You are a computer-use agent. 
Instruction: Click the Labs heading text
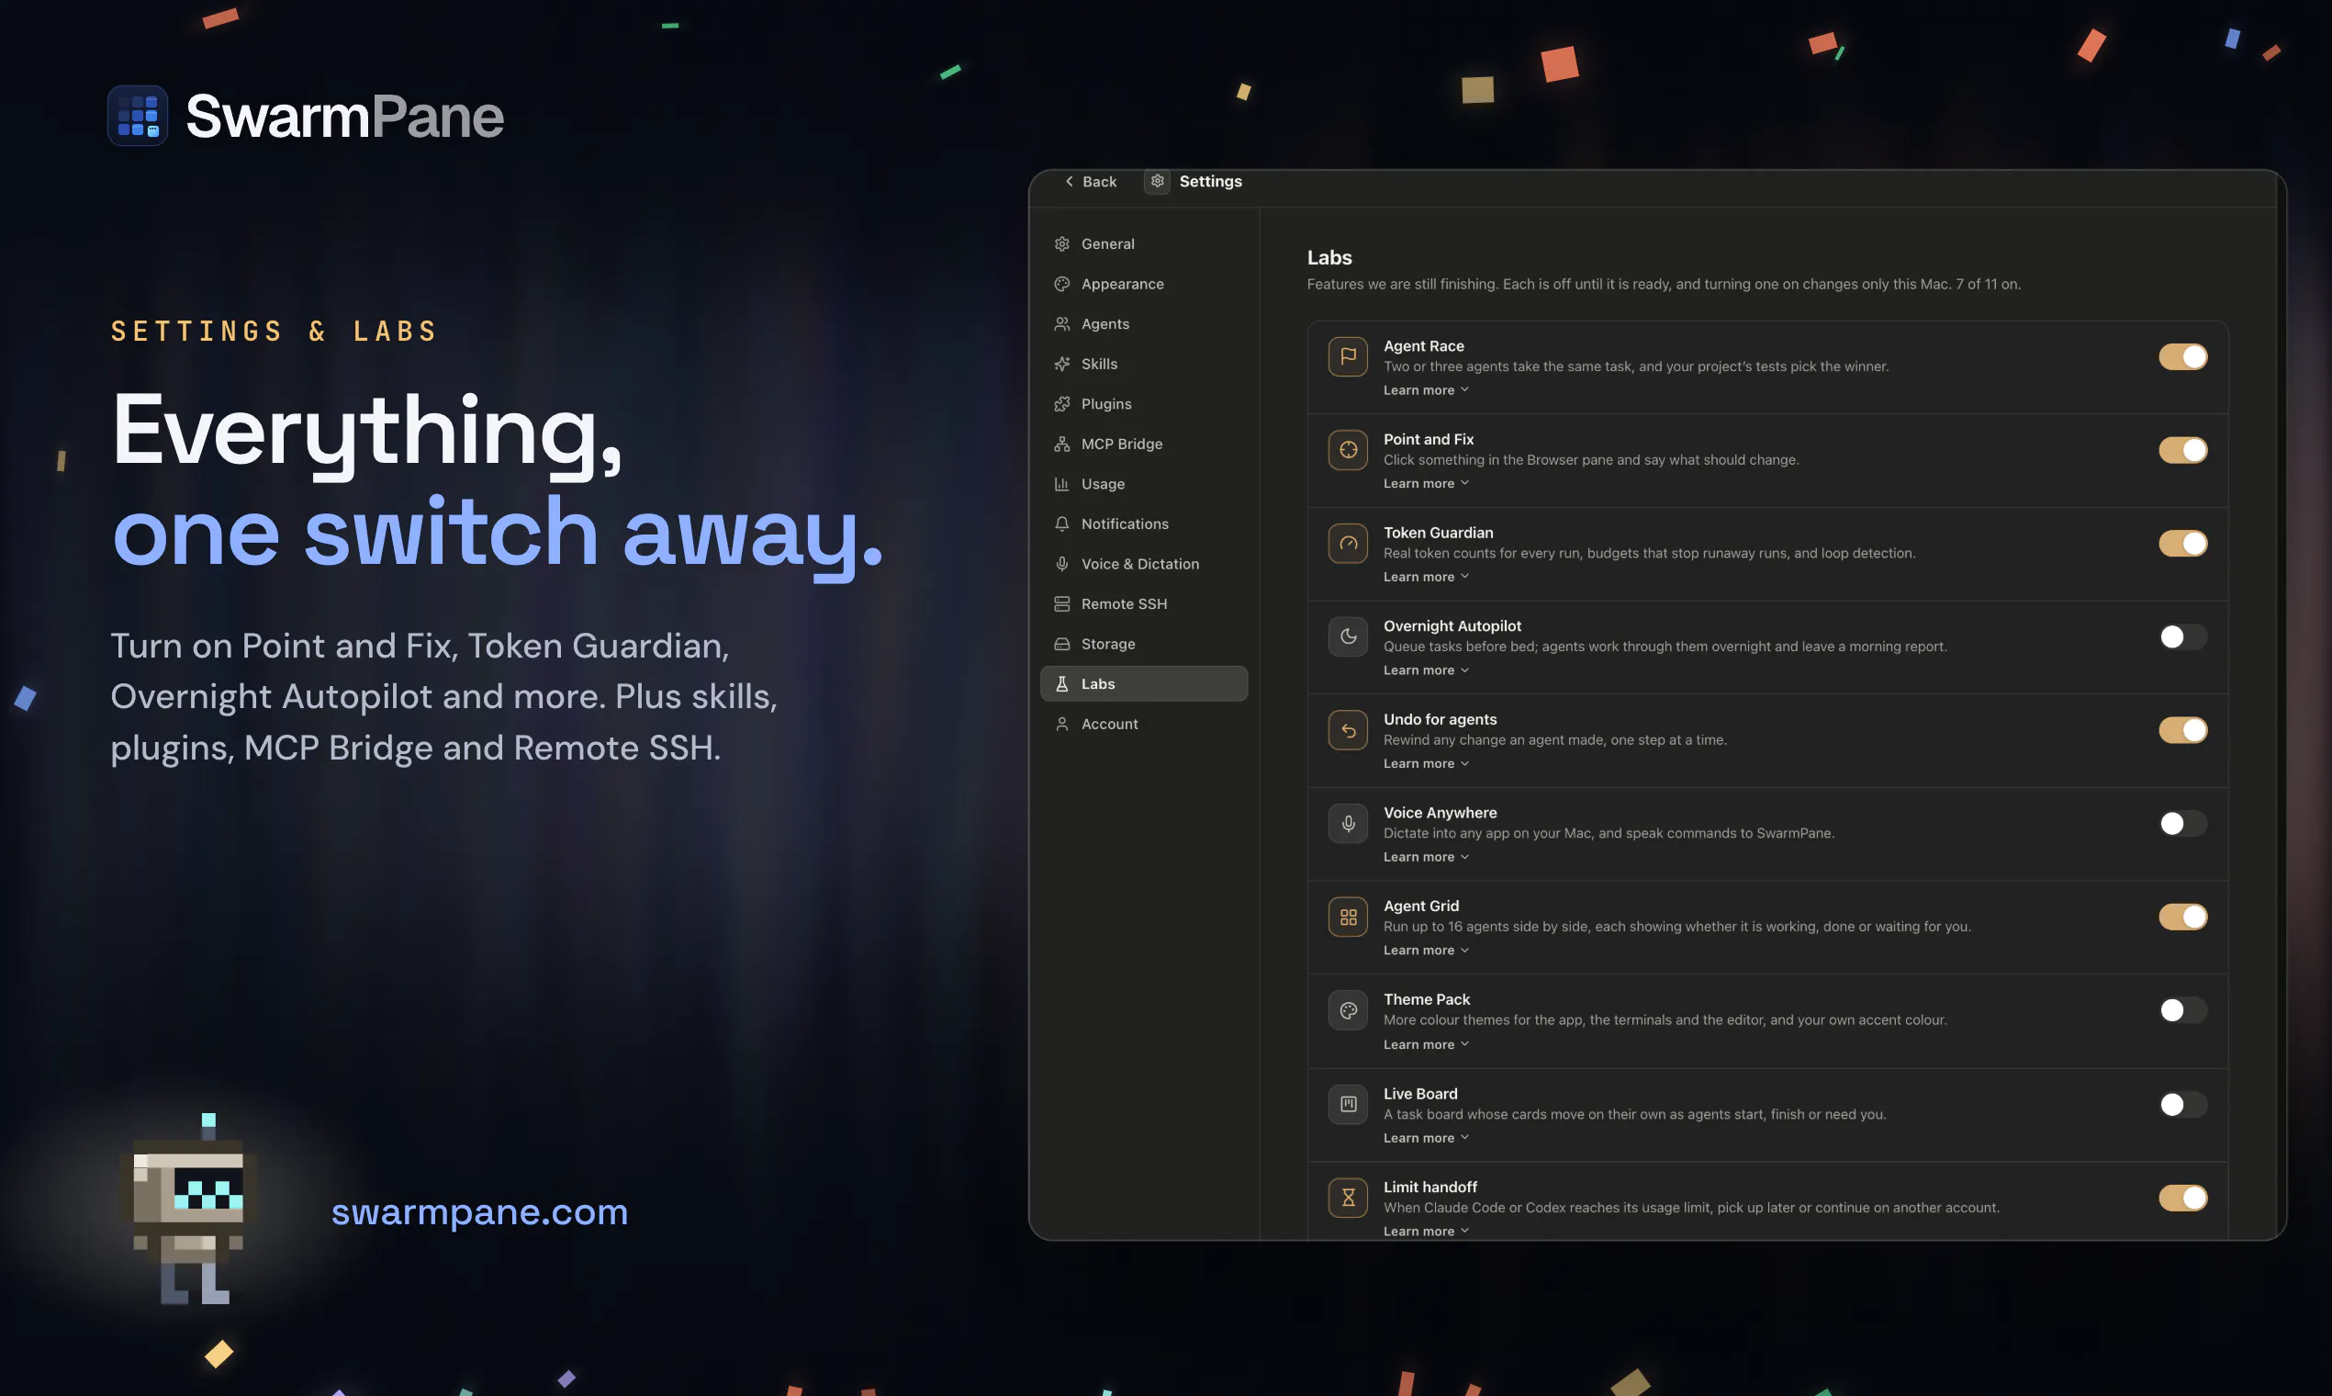click(1329, 258)
